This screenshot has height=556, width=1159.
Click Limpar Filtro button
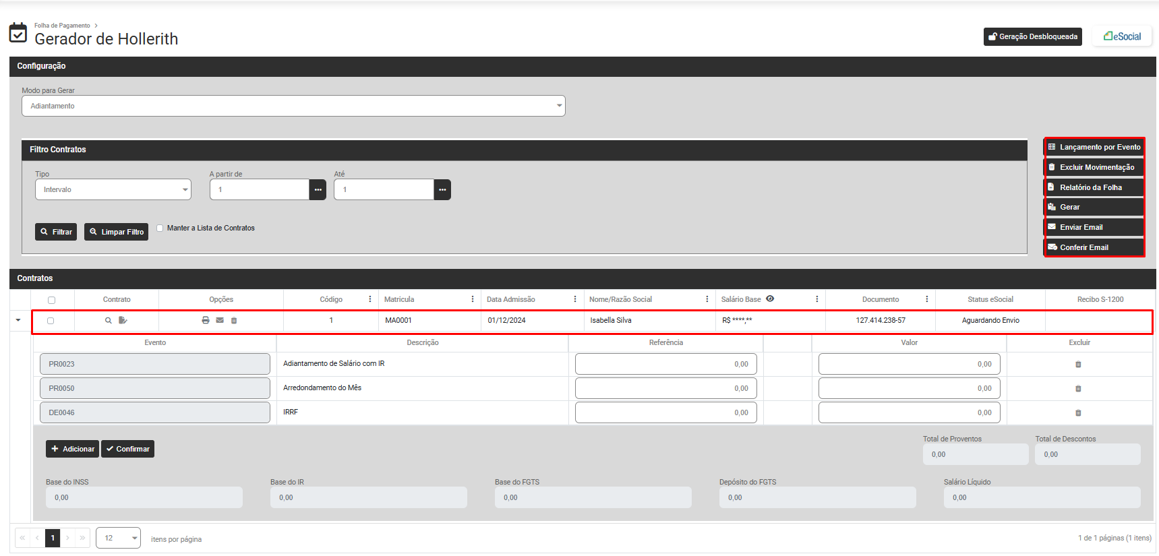(x=116, y=232)
